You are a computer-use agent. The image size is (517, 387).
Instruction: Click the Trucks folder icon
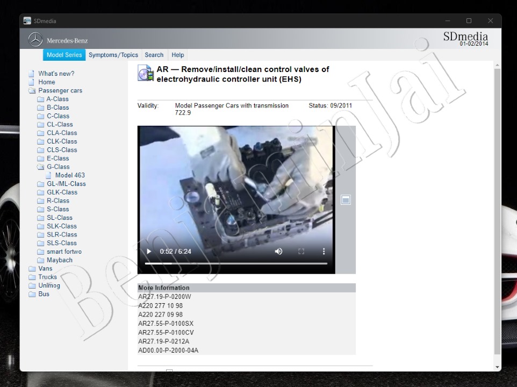[32, 277]
